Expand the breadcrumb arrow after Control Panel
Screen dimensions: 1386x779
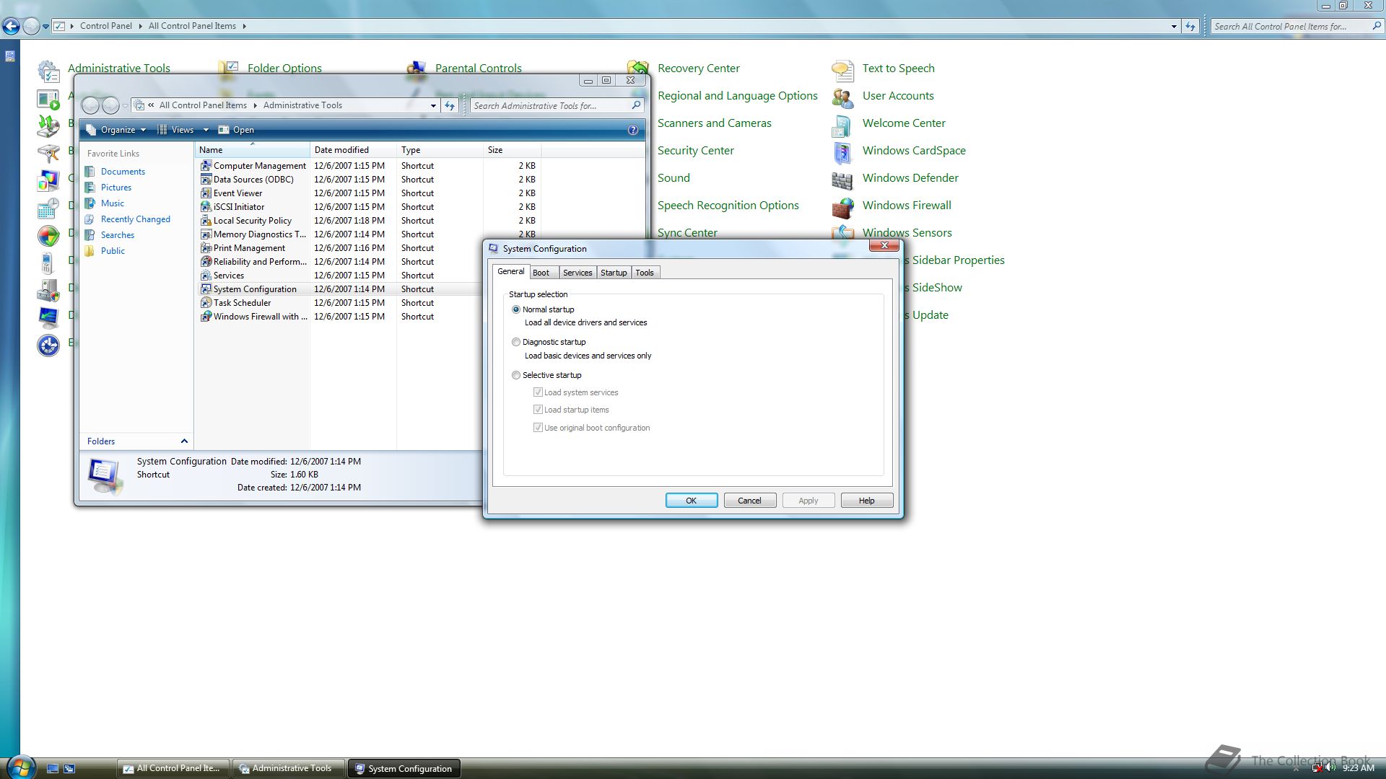(x=140, y=26)
